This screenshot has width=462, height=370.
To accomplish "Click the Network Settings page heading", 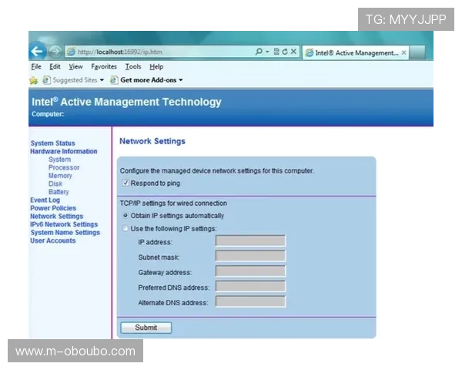I will [152, 141].
